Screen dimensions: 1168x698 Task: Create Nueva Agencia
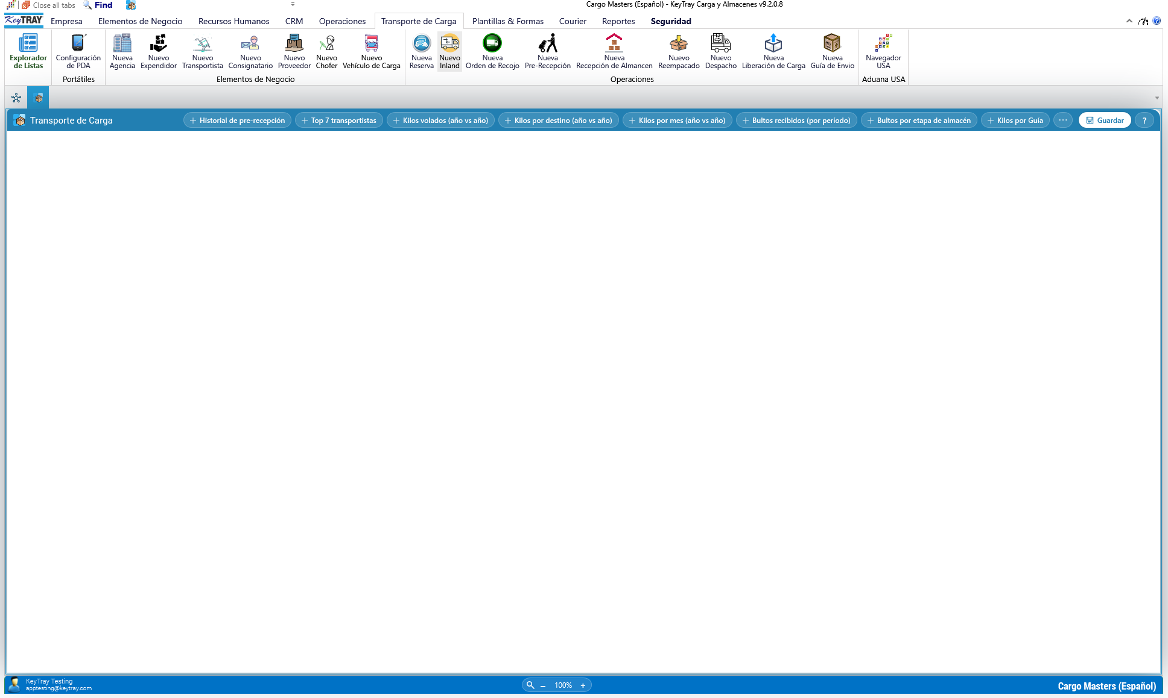tap(122, 51)
